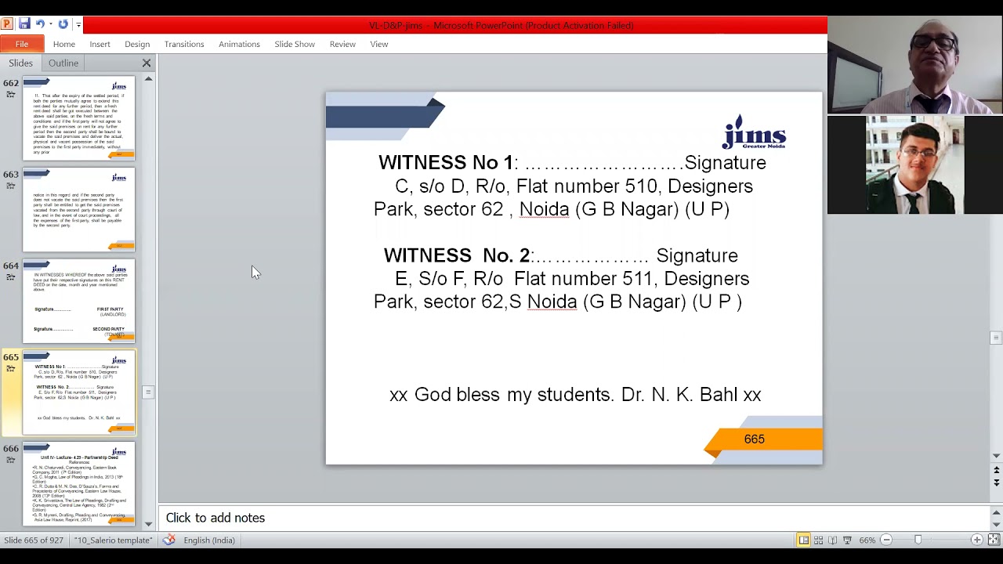This screenshot has width=1003, height=564.
Task: Open Customize Quick Access Toolbar dropdown
Action: (78, 25)
